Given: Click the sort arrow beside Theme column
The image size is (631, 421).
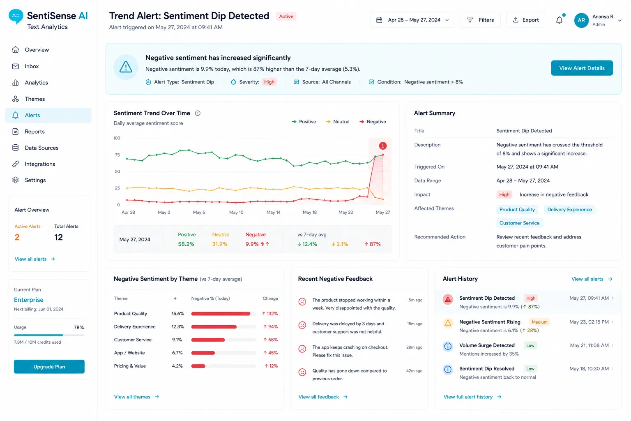Looking at the screenshot, I should [175, 298].
